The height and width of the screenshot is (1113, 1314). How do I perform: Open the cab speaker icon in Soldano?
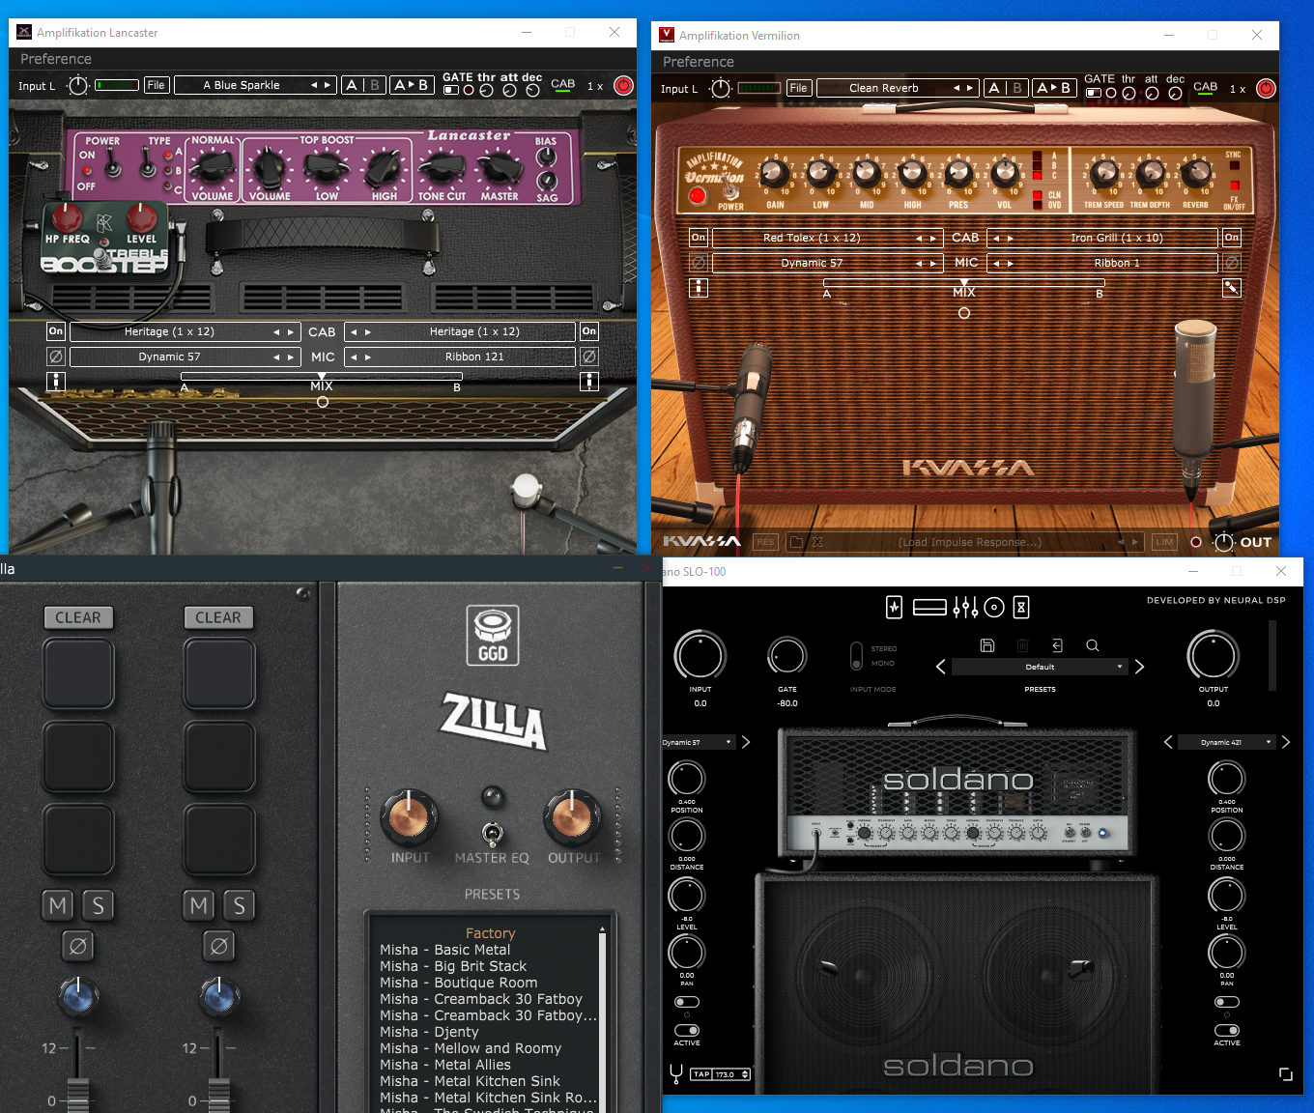tap(994, 607)
